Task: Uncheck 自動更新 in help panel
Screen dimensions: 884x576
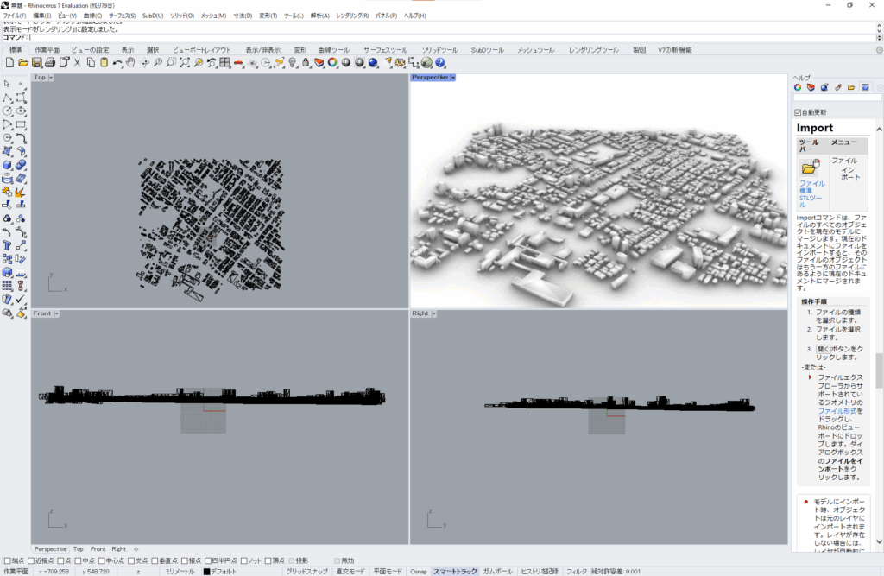Action: 798,112
